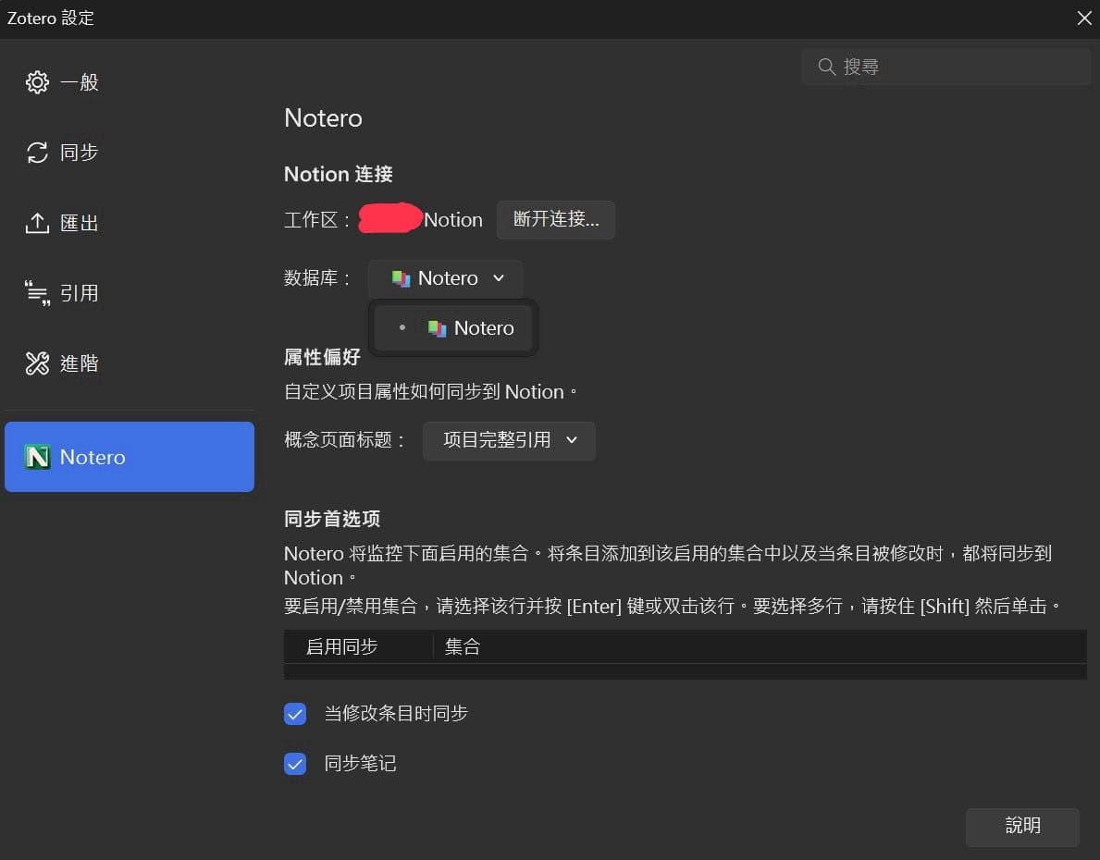Choose Notero option in open database list
1100x860 pixels.
(x=453, y=328)
